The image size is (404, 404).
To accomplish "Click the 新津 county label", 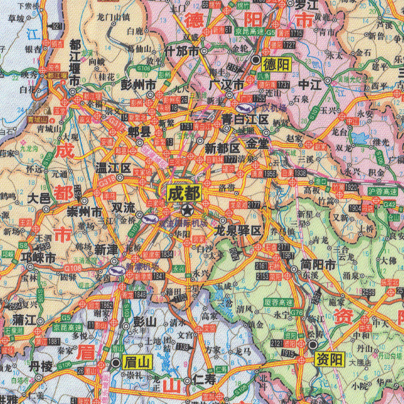I will point(106,250).
